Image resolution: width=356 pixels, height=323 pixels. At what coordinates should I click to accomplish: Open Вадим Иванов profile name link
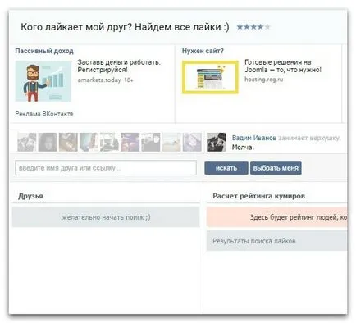pos(254,138)
